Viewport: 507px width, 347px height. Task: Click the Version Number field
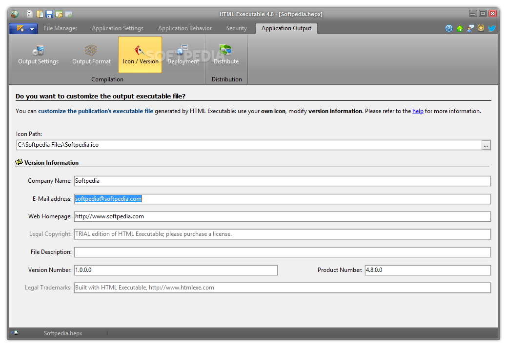[176, 270]
